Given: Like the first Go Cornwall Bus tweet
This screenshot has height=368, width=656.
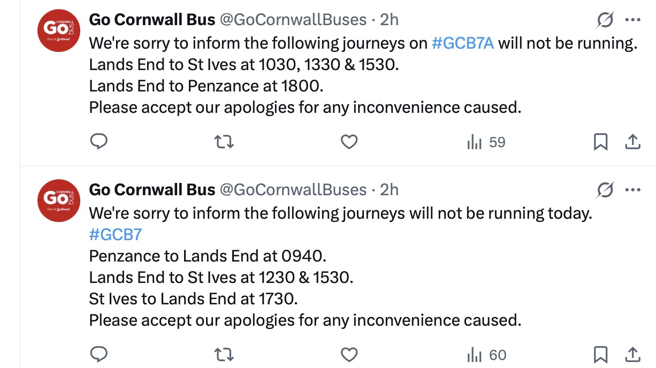Looking at the screenshot, I should click(349, 142).
